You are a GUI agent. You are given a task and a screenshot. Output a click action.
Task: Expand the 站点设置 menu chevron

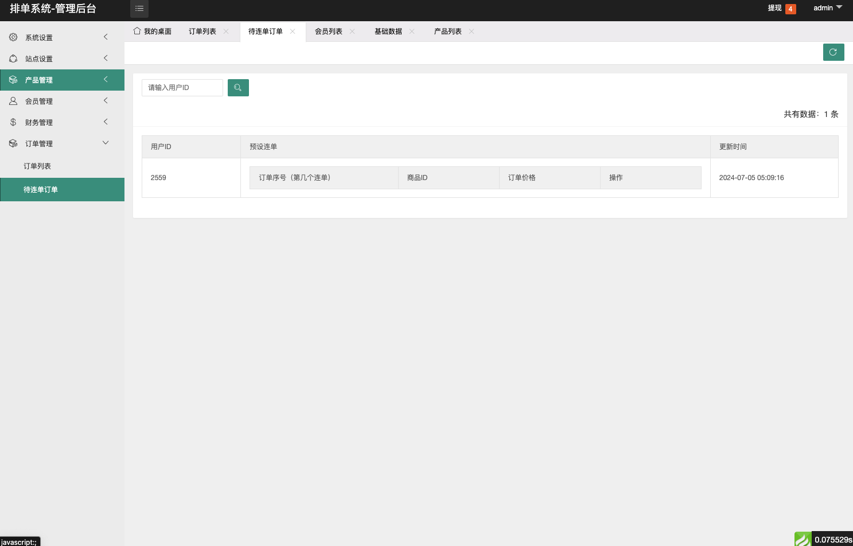tap(106, 58)
